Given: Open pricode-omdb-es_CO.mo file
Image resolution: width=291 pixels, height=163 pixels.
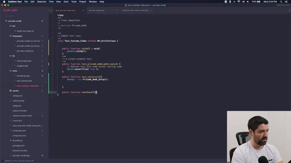Looking at the screenshot, I should [x=28, y=41].
